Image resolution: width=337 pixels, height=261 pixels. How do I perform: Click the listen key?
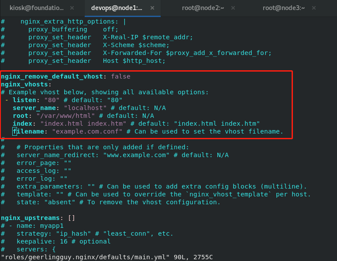click(x=24, y=100)
